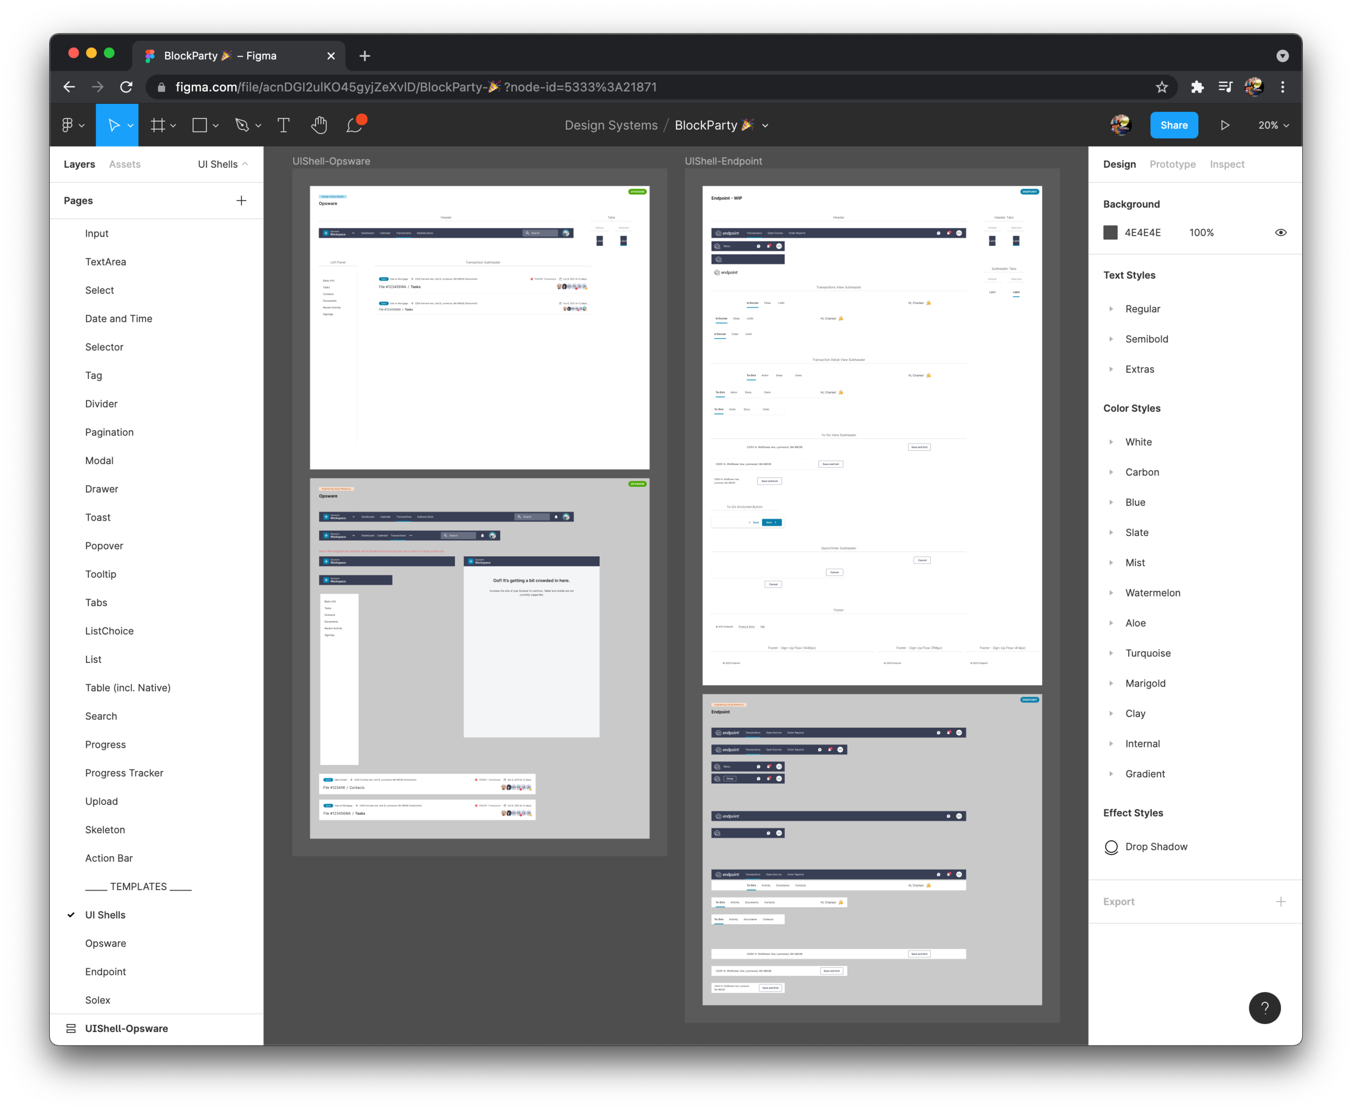Click the Present play icon

[1224, 125]
